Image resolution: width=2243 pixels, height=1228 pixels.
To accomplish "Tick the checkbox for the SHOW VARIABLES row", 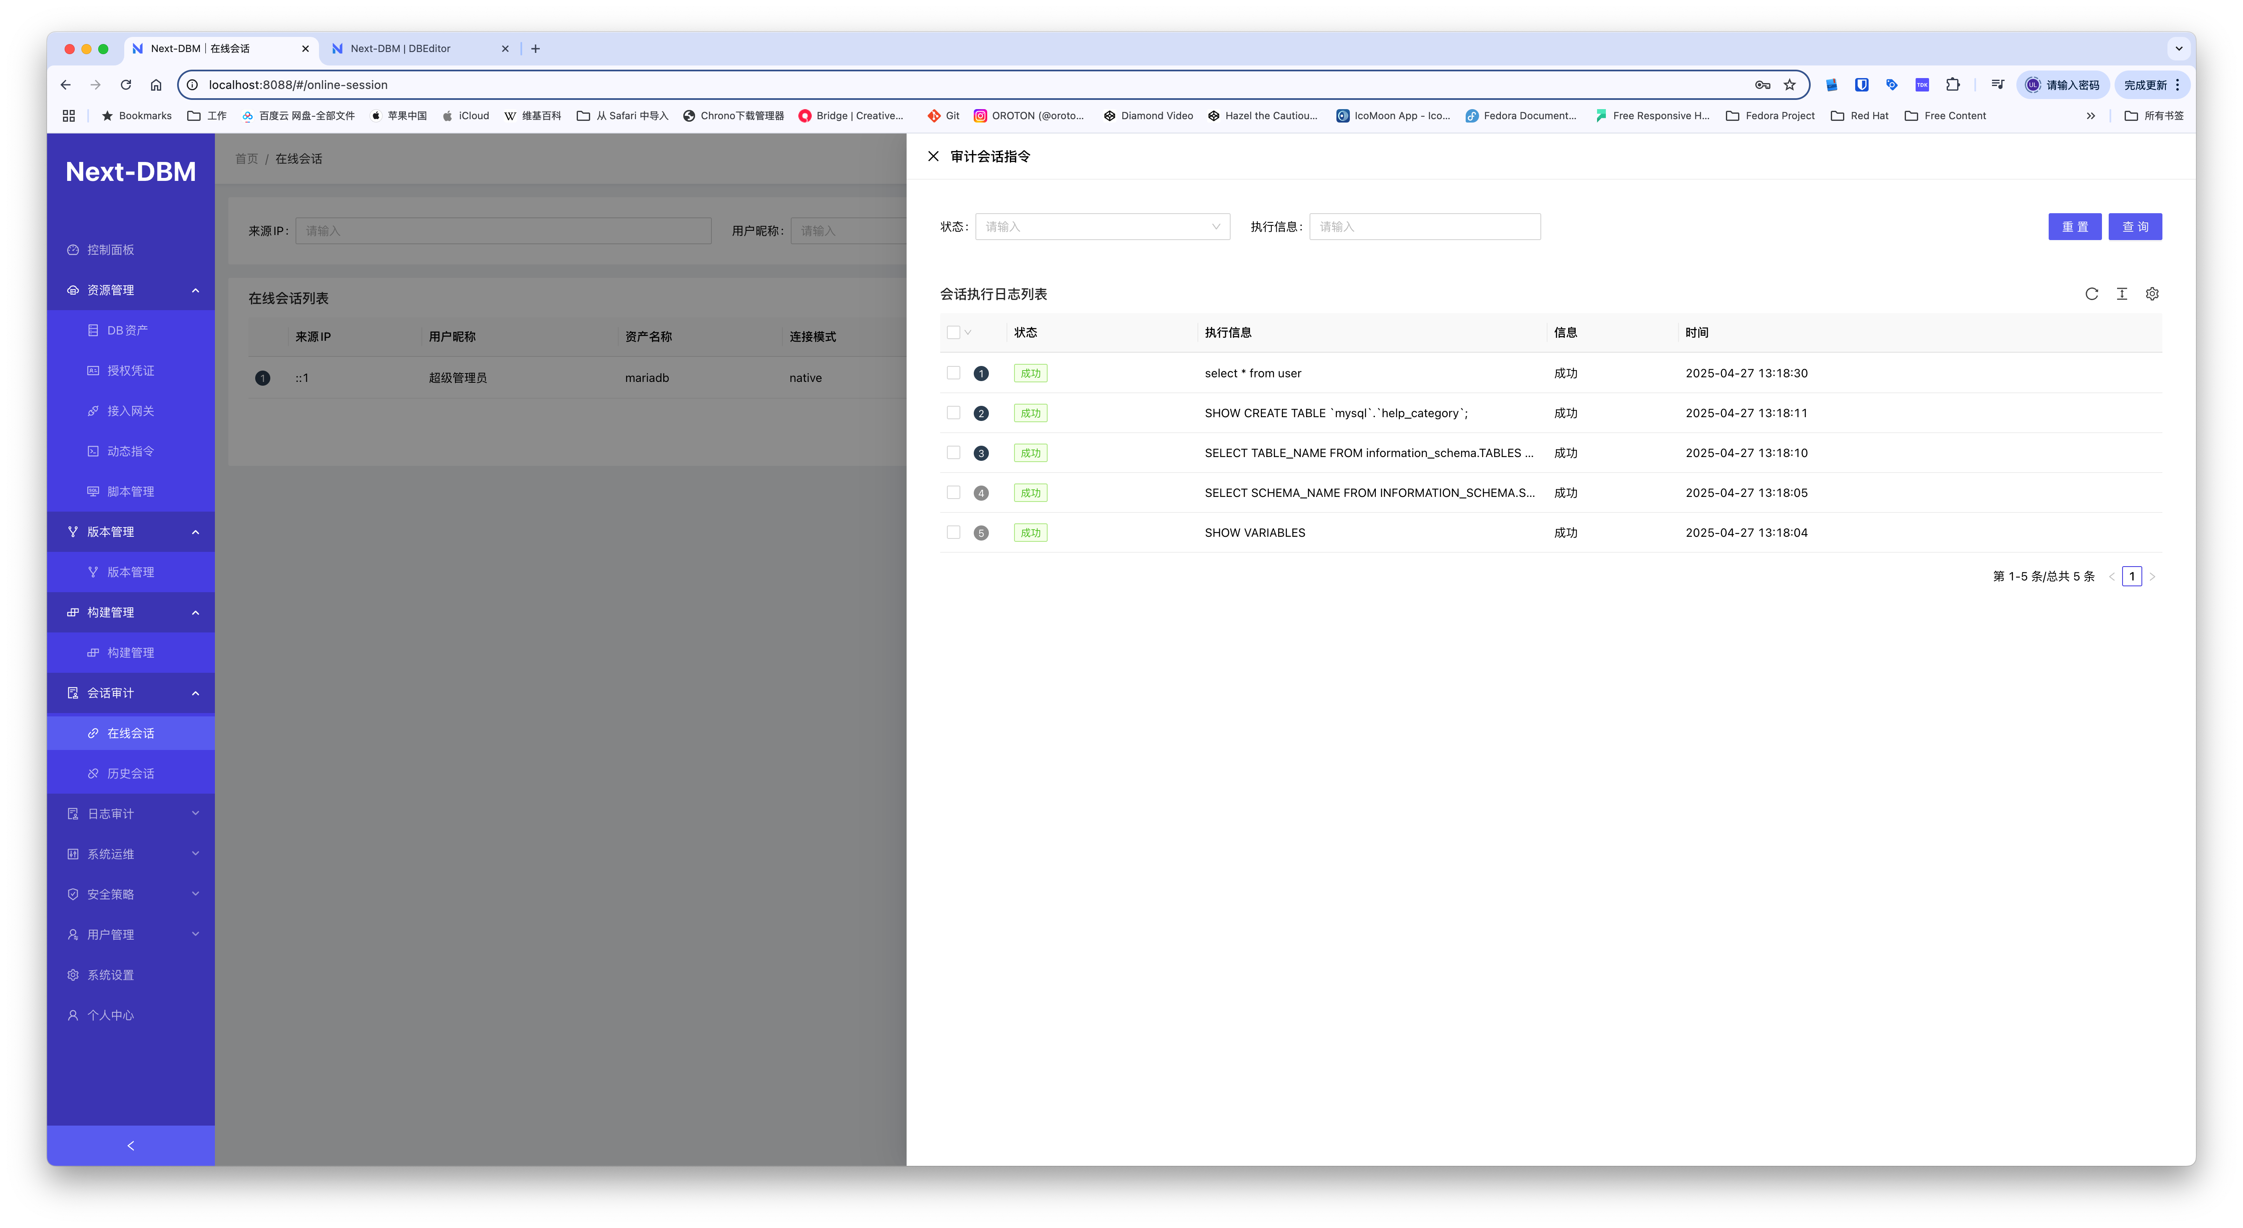I will point(954,532).
